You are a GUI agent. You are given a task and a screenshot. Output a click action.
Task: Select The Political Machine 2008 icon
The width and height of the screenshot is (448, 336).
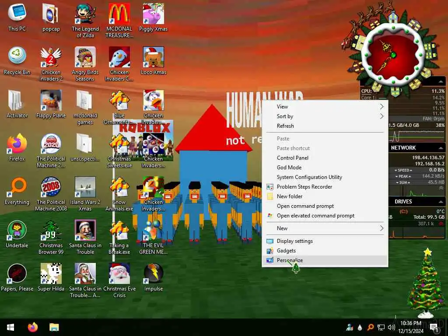[x=51, y=193]
